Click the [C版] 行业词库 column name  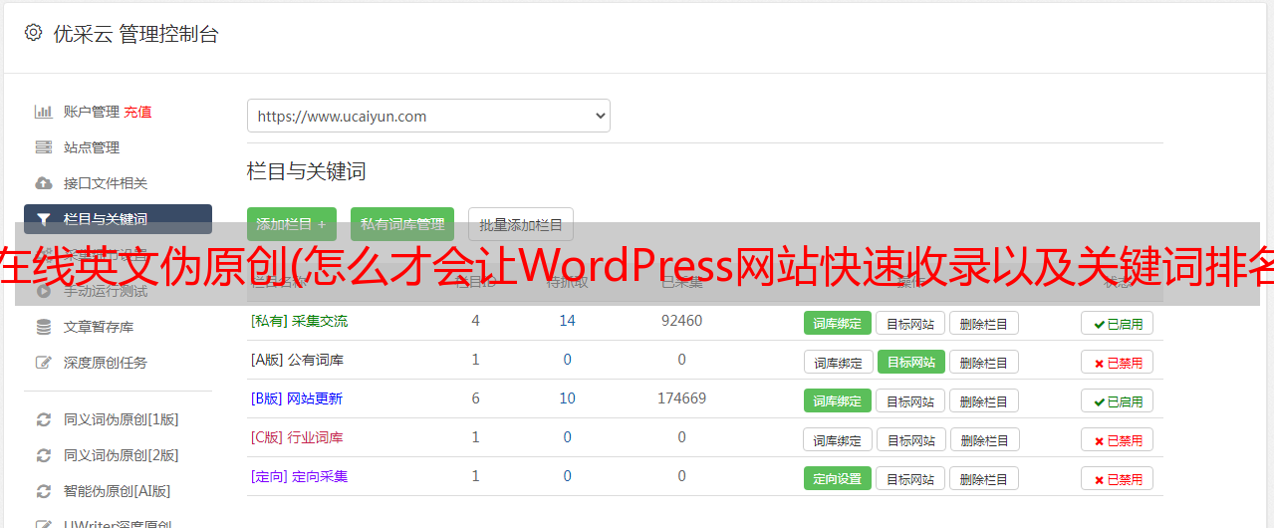pyautogui.click(x=297, y=437)
